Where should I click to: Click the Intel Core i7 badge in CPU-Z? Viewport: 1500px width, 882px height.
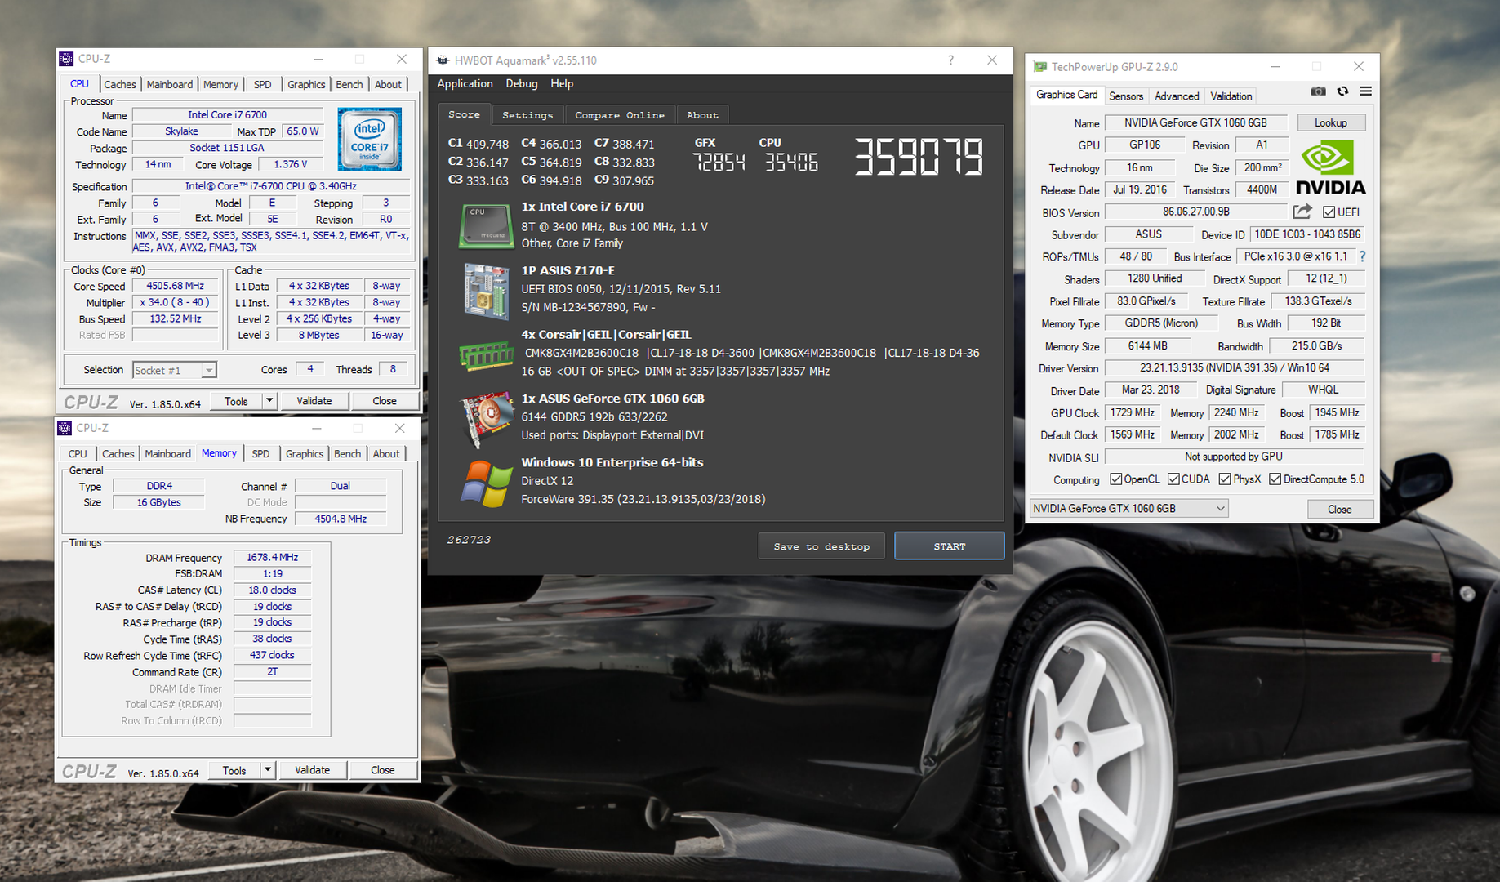(x=370, y=139)
